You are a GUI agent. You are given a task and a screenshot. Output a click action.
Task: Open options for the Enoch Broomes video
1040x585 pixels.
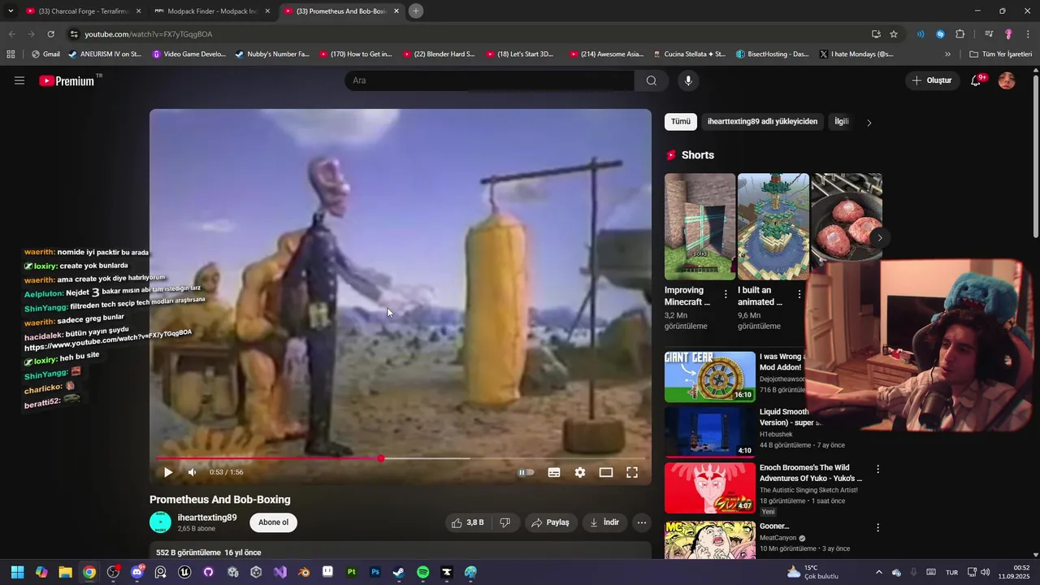click(x=877, y=470)
